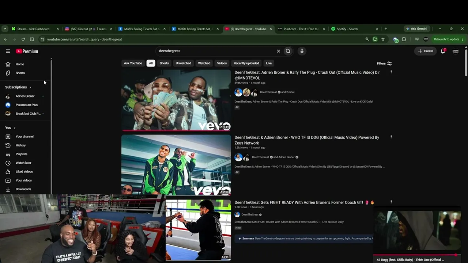Expand the Subscriptions section
Screen dimensions: 468x263
pos(18,87)
